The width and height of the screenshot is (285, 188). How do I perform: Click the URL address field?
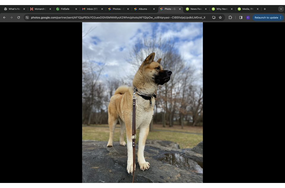pos(119,17)
